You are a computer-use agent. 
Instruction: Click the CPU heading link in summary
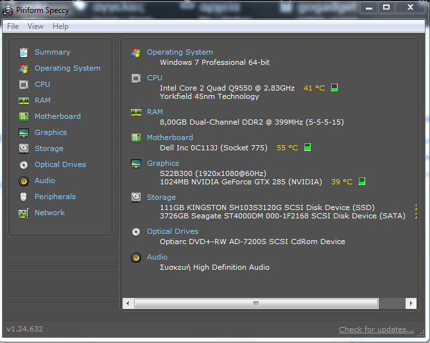click(155, 78)
